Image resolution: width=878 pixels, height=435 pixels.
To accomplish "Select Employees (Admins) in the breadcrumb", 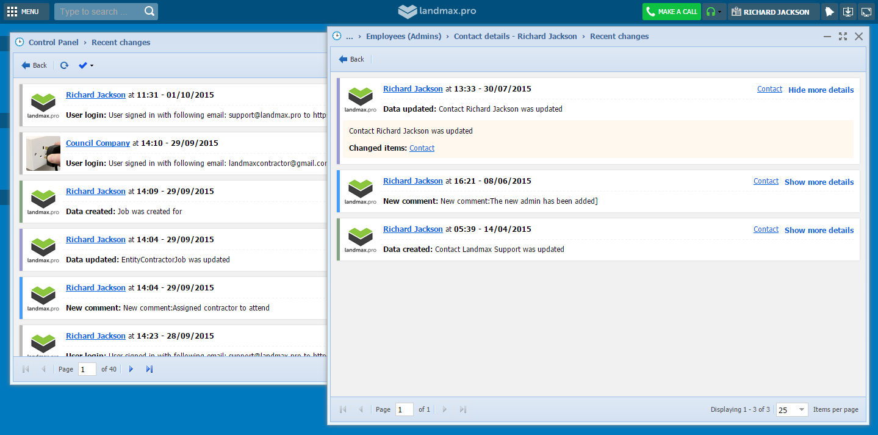I will pos(403,37).
